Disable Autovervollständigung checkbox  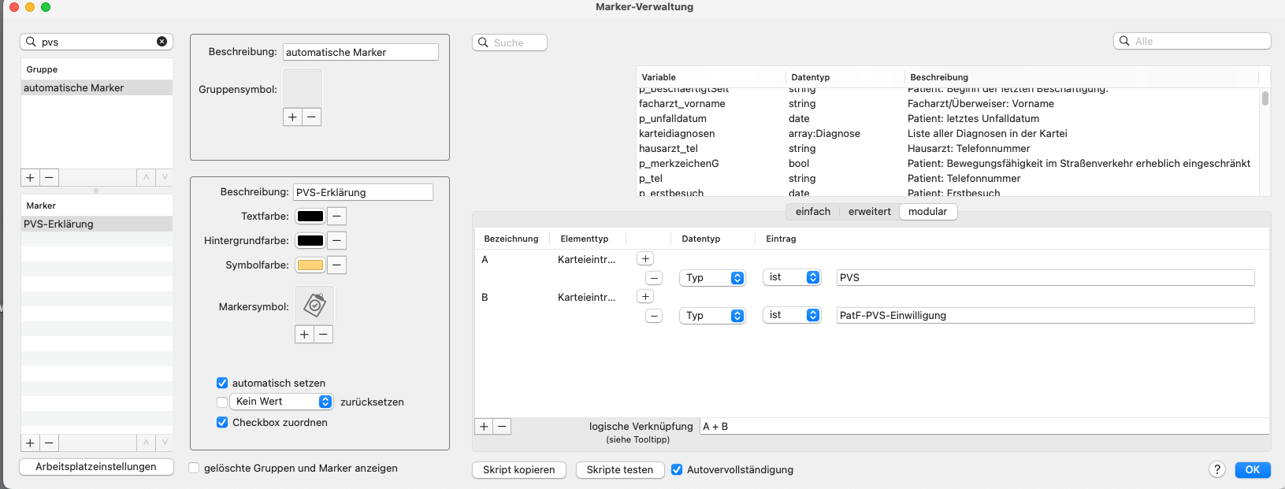coord(677,469)
